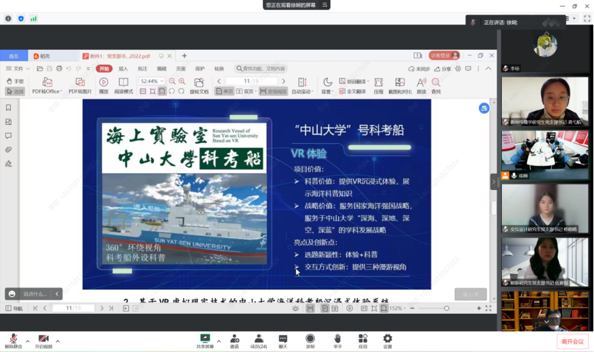Click 未同步 sync status button
Viewport: 594px width, 352px height.
[419, 69]
